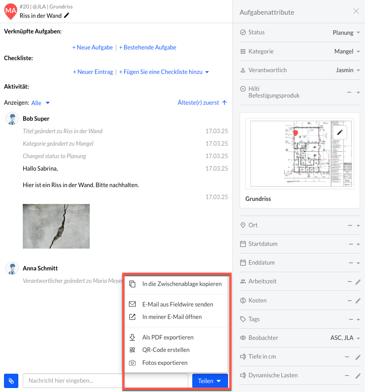Screen dimensions: 365x392
Task: Change activity filter Anzeigen Alle
Action: click(41, 103)
